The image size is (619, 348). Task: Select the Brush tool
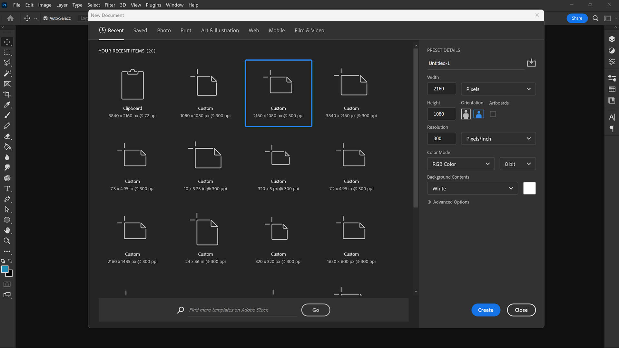tap(7, 115)
